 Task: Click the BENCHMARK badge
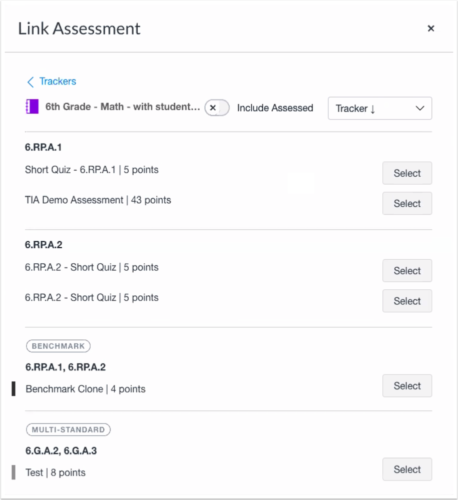58,346
